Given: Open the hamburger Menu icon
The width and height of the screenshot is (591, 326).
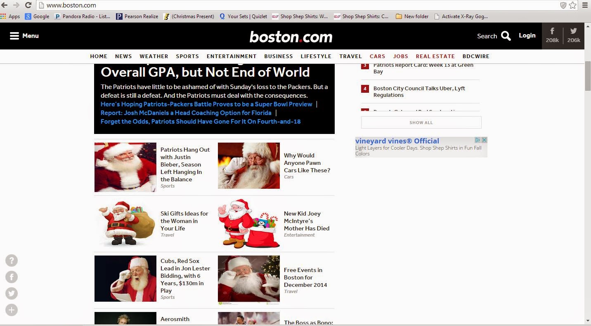Looking at the screenshot, I should click(x=14, y=36).
